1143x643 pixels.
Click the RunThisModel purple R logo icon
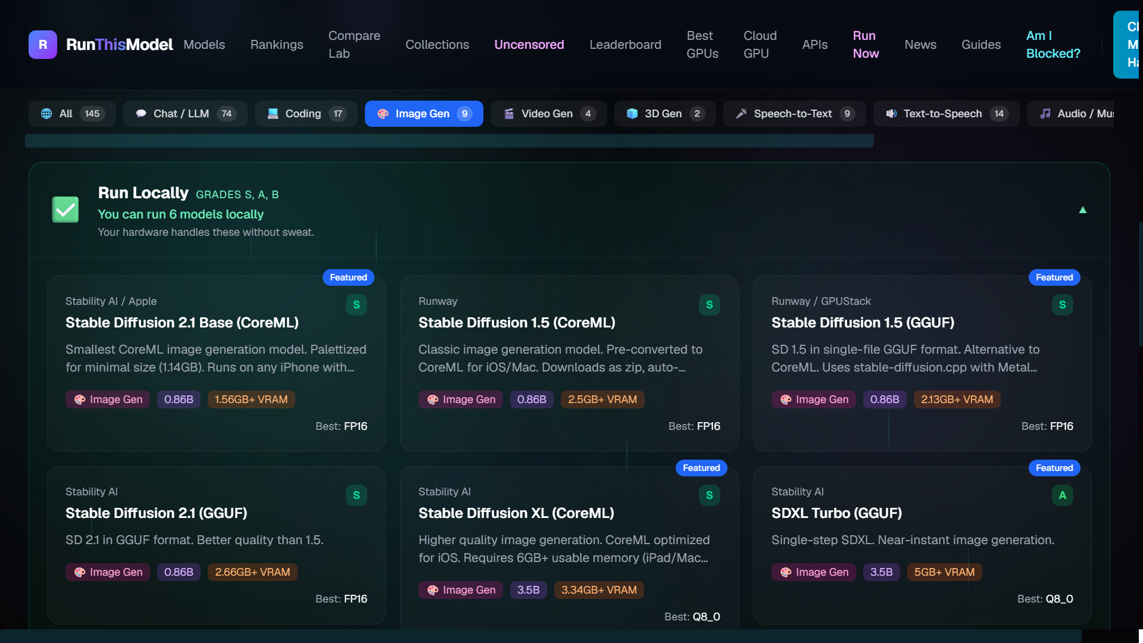(43, 45)
